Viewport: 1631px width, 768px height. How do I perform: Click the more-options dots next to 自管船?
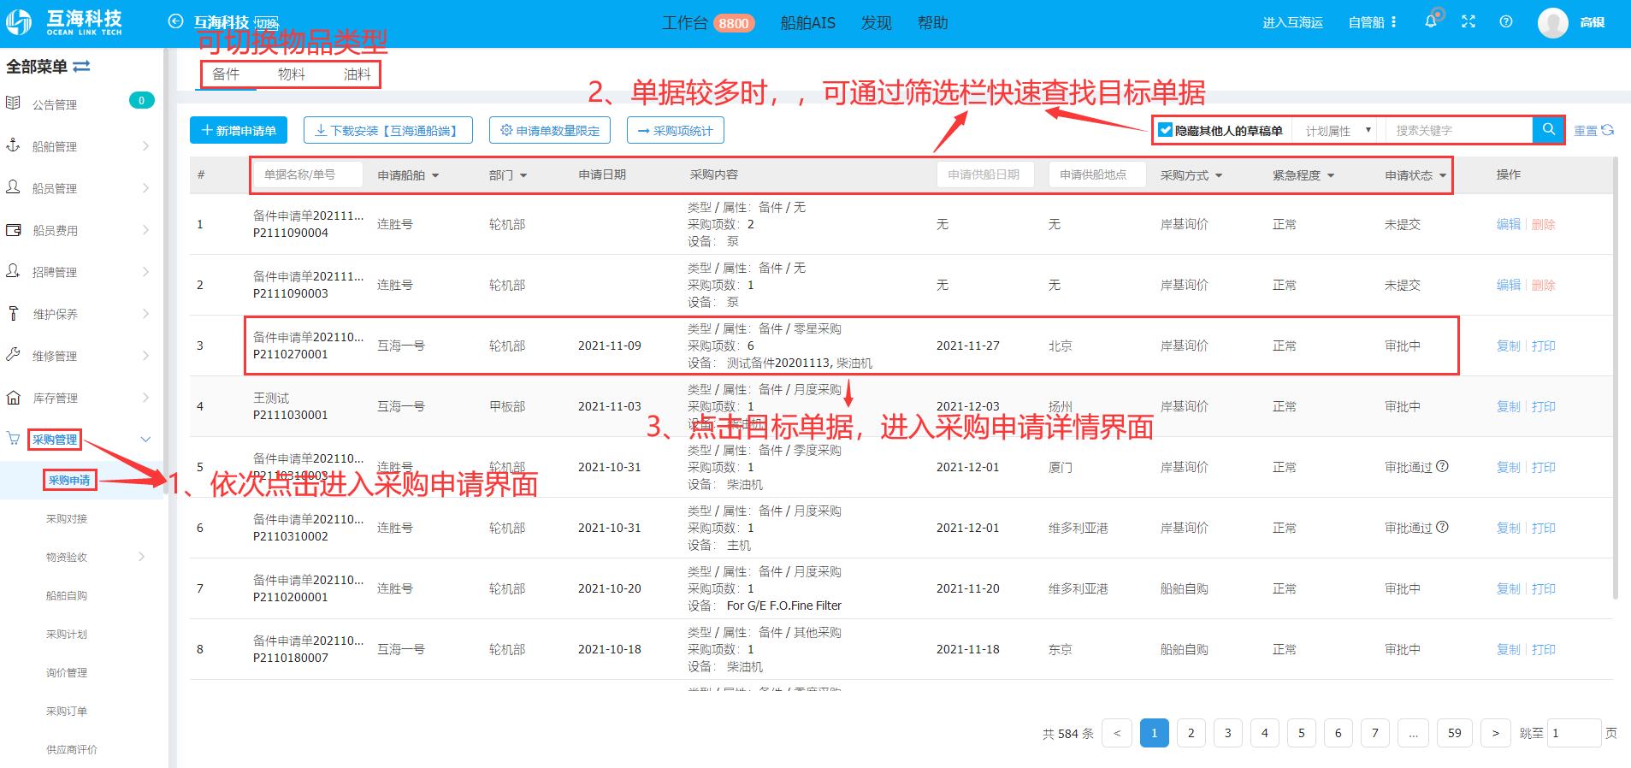pos(1393,22)
